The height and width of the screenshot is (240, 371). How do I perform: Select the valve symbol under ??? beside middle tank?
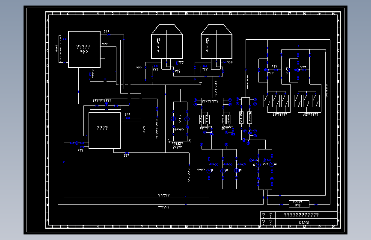(128, 118)
